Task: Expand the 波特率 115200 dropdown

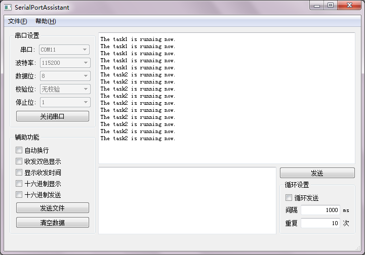Action: point(64,63)
